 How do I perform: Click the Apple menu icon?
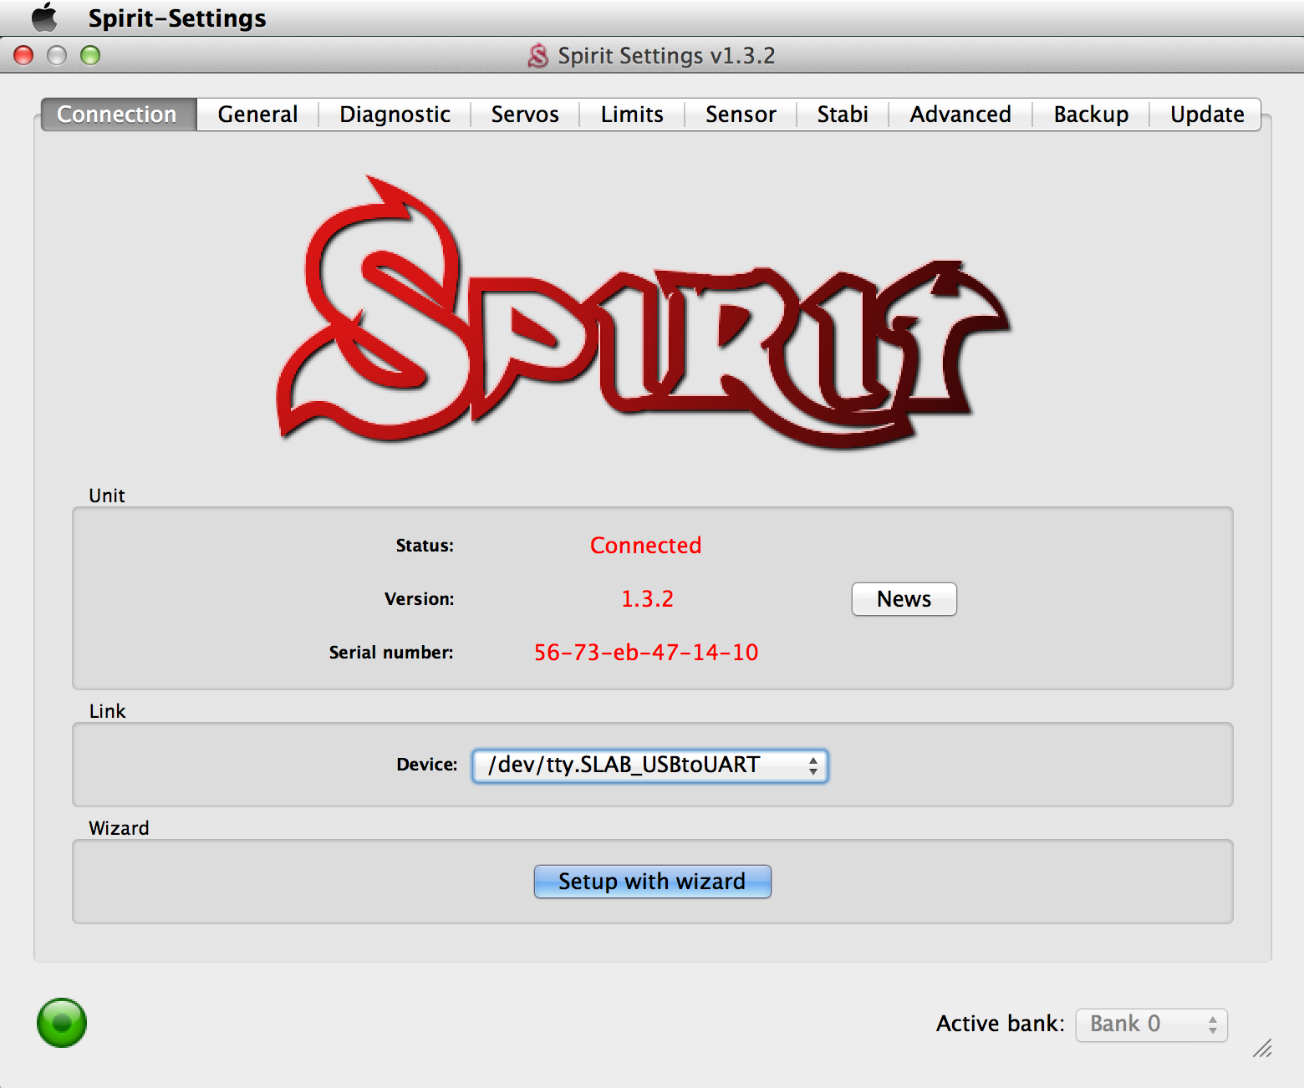[x=44, y=18]
